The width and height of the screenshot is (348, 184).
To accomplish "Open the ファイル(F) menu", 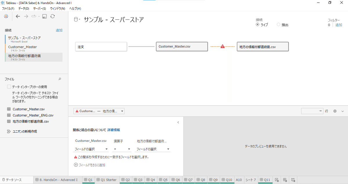I will [8, 8].
